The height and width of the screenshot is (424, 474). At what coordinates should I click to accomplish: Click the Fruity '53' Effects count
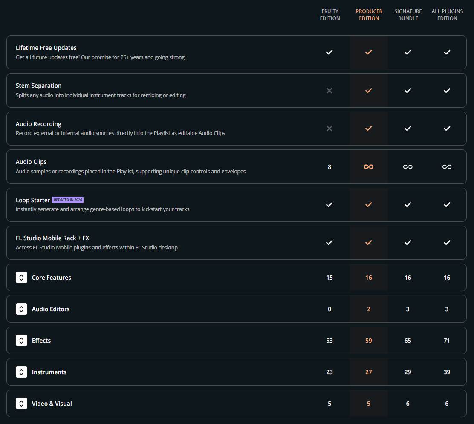[x=329, y=340]
